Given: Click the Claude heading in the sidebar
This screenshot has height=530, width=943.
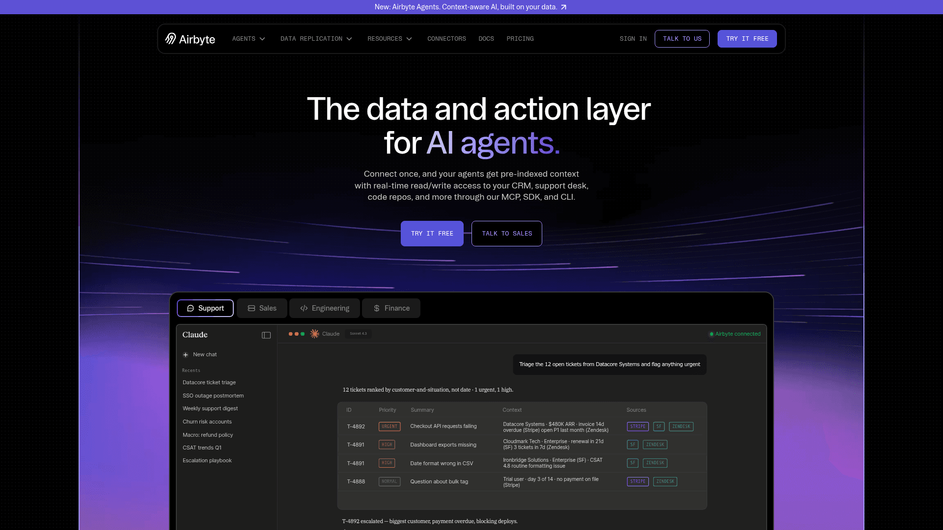Looking at the screenshot, I should tap(195, 335).
